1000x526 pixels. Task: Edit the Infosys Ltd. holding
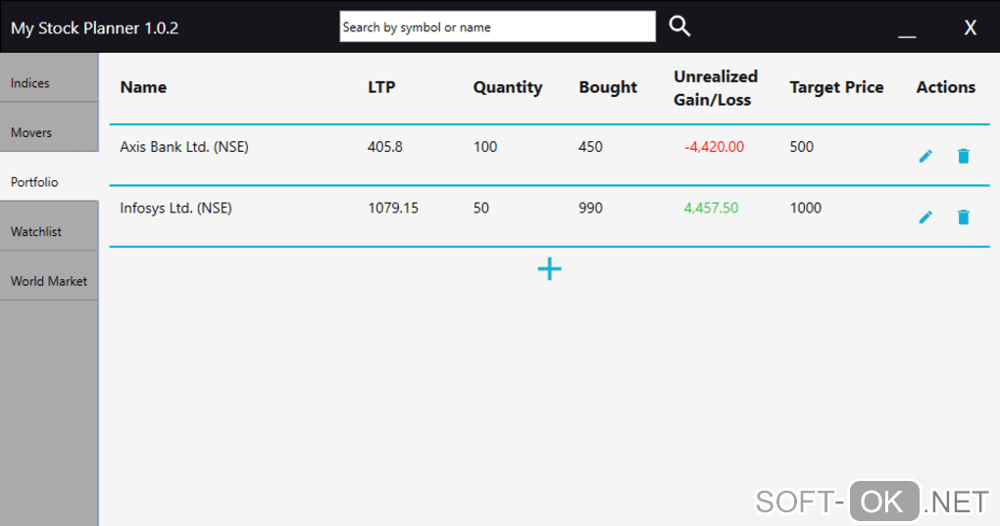pyautogui.click(x=925, y=216)
